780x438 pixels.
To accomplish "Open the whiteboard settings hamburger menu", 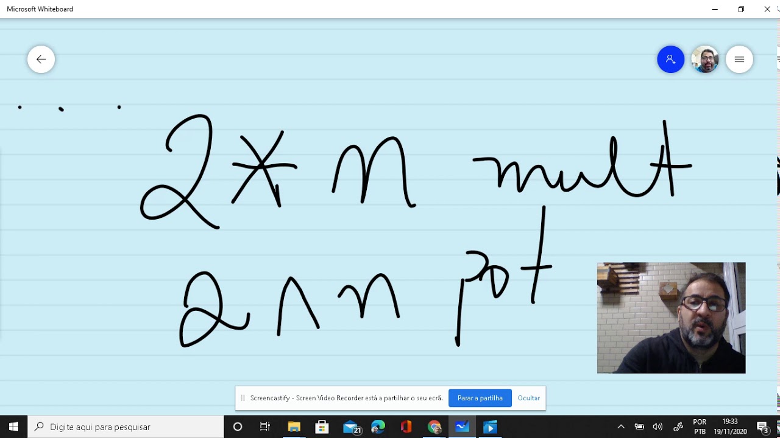I will point(739,59).
